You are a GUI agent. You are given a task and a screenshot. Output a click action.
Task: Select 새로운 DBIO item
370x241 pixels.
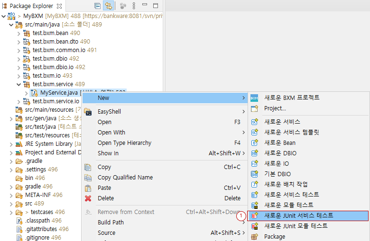pyautogui.click(x=308, y=153)
